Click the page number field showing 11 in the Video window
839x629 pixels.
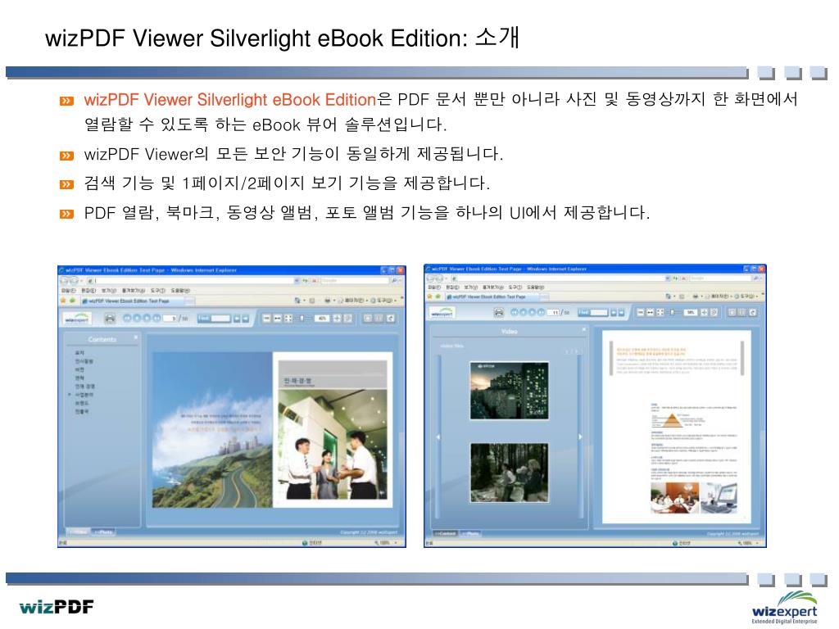555,312
